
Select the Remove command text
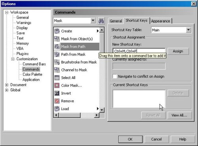[x=67, y=101]
